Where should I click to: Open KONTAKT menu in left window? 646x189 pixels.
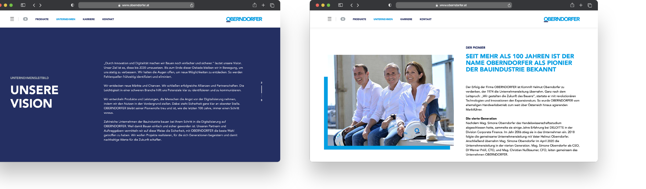tap(108, 19)
